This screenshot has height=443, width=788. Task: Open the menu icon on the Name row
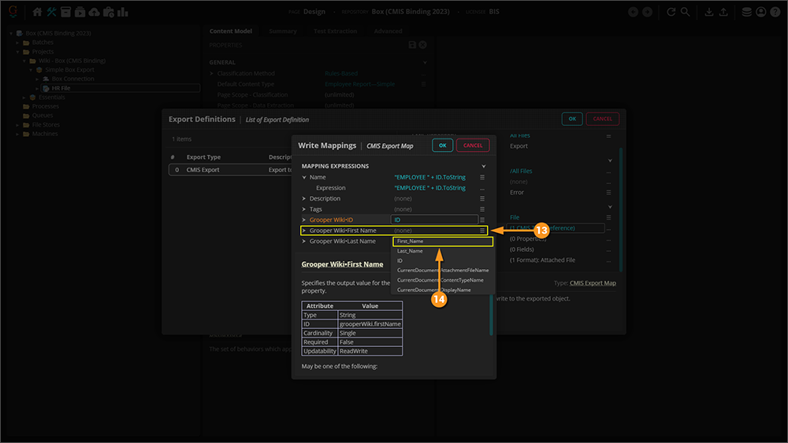pyautogui.click(x=482, y=178)
